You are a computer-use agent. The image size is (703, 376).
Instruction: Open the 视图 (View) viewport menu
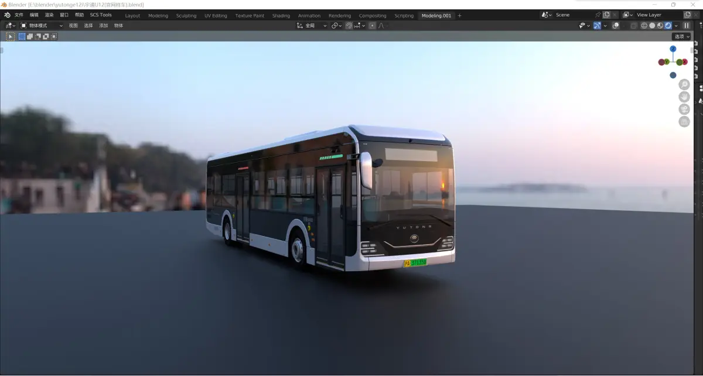click(x=73, y=26)
